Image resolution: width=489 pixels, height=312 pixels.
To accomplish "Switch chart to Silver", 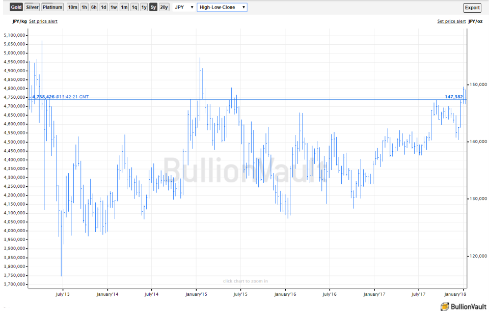I will [x=32, y=7].
